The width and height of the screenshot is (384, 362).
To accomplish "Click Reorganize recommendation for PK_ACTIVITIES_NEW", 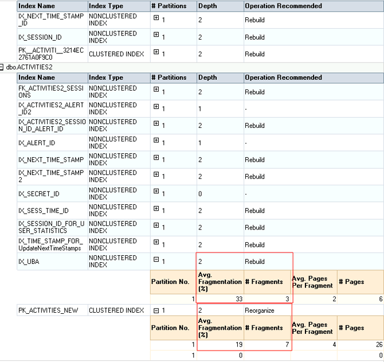I will [x=260, y=310].
